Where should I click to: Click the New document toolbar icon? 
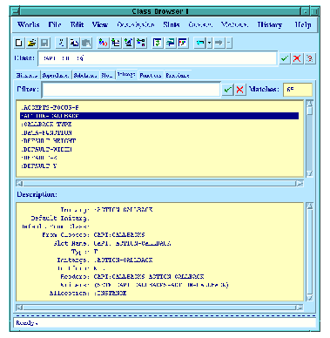[19, 43]
